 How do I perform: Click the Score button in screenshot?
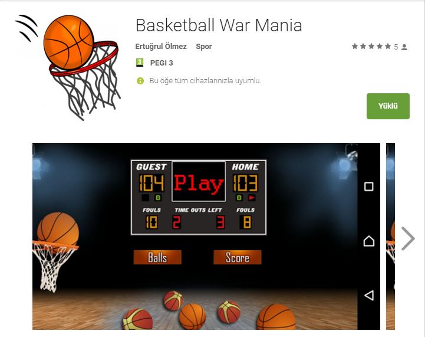point(238,257)
